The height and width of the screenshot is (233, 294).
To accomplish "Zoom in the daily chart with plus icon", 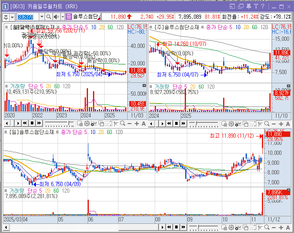I will click(x=281, y=228).
